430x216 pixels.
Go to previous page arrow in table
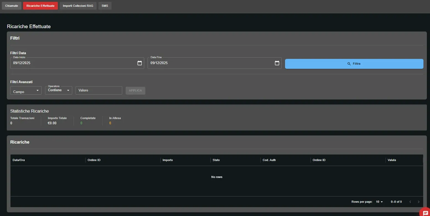410,202
